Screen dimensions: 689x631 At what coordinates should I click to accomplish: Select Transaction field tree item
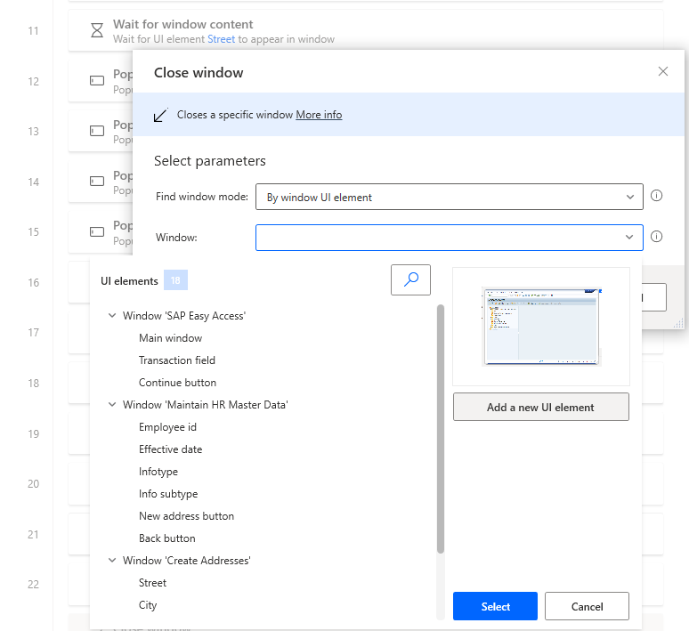click(x=177, y=360)
